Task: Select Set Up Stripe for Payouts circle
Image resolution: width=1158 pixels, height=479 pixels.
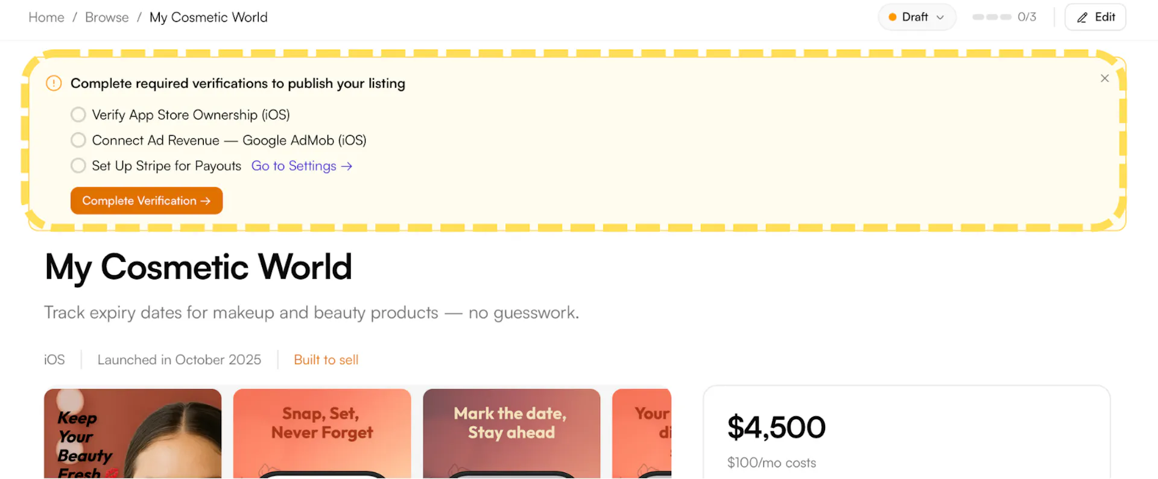Action: [78, 166]
